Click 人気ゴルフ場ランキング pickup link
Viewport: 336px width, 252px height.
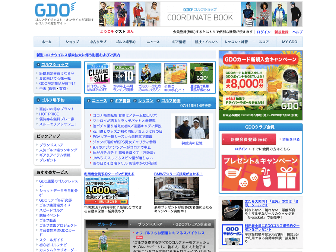pos(58,150)
